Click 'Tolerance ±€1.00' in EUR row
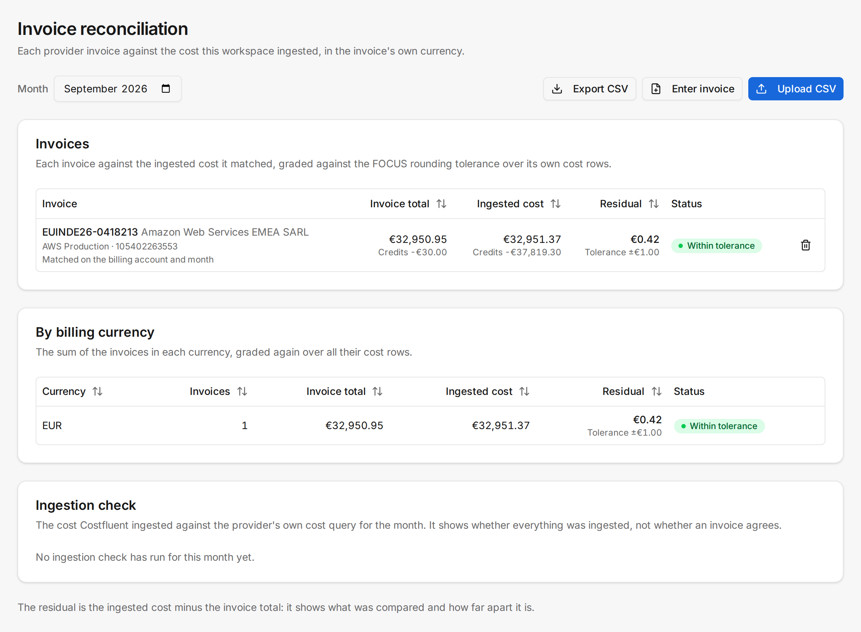Screen dimensions: 861x632 click(624, 433)
